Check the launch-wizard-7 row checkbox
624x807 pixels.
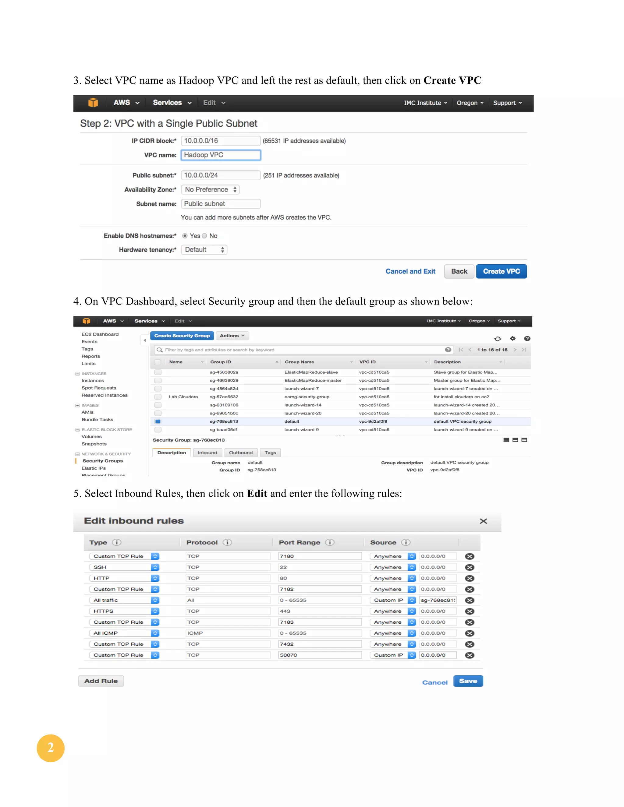tap(158, 389)
